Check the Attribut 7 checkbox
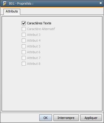This screenshot has width=104, height=123. click(24, 58)
